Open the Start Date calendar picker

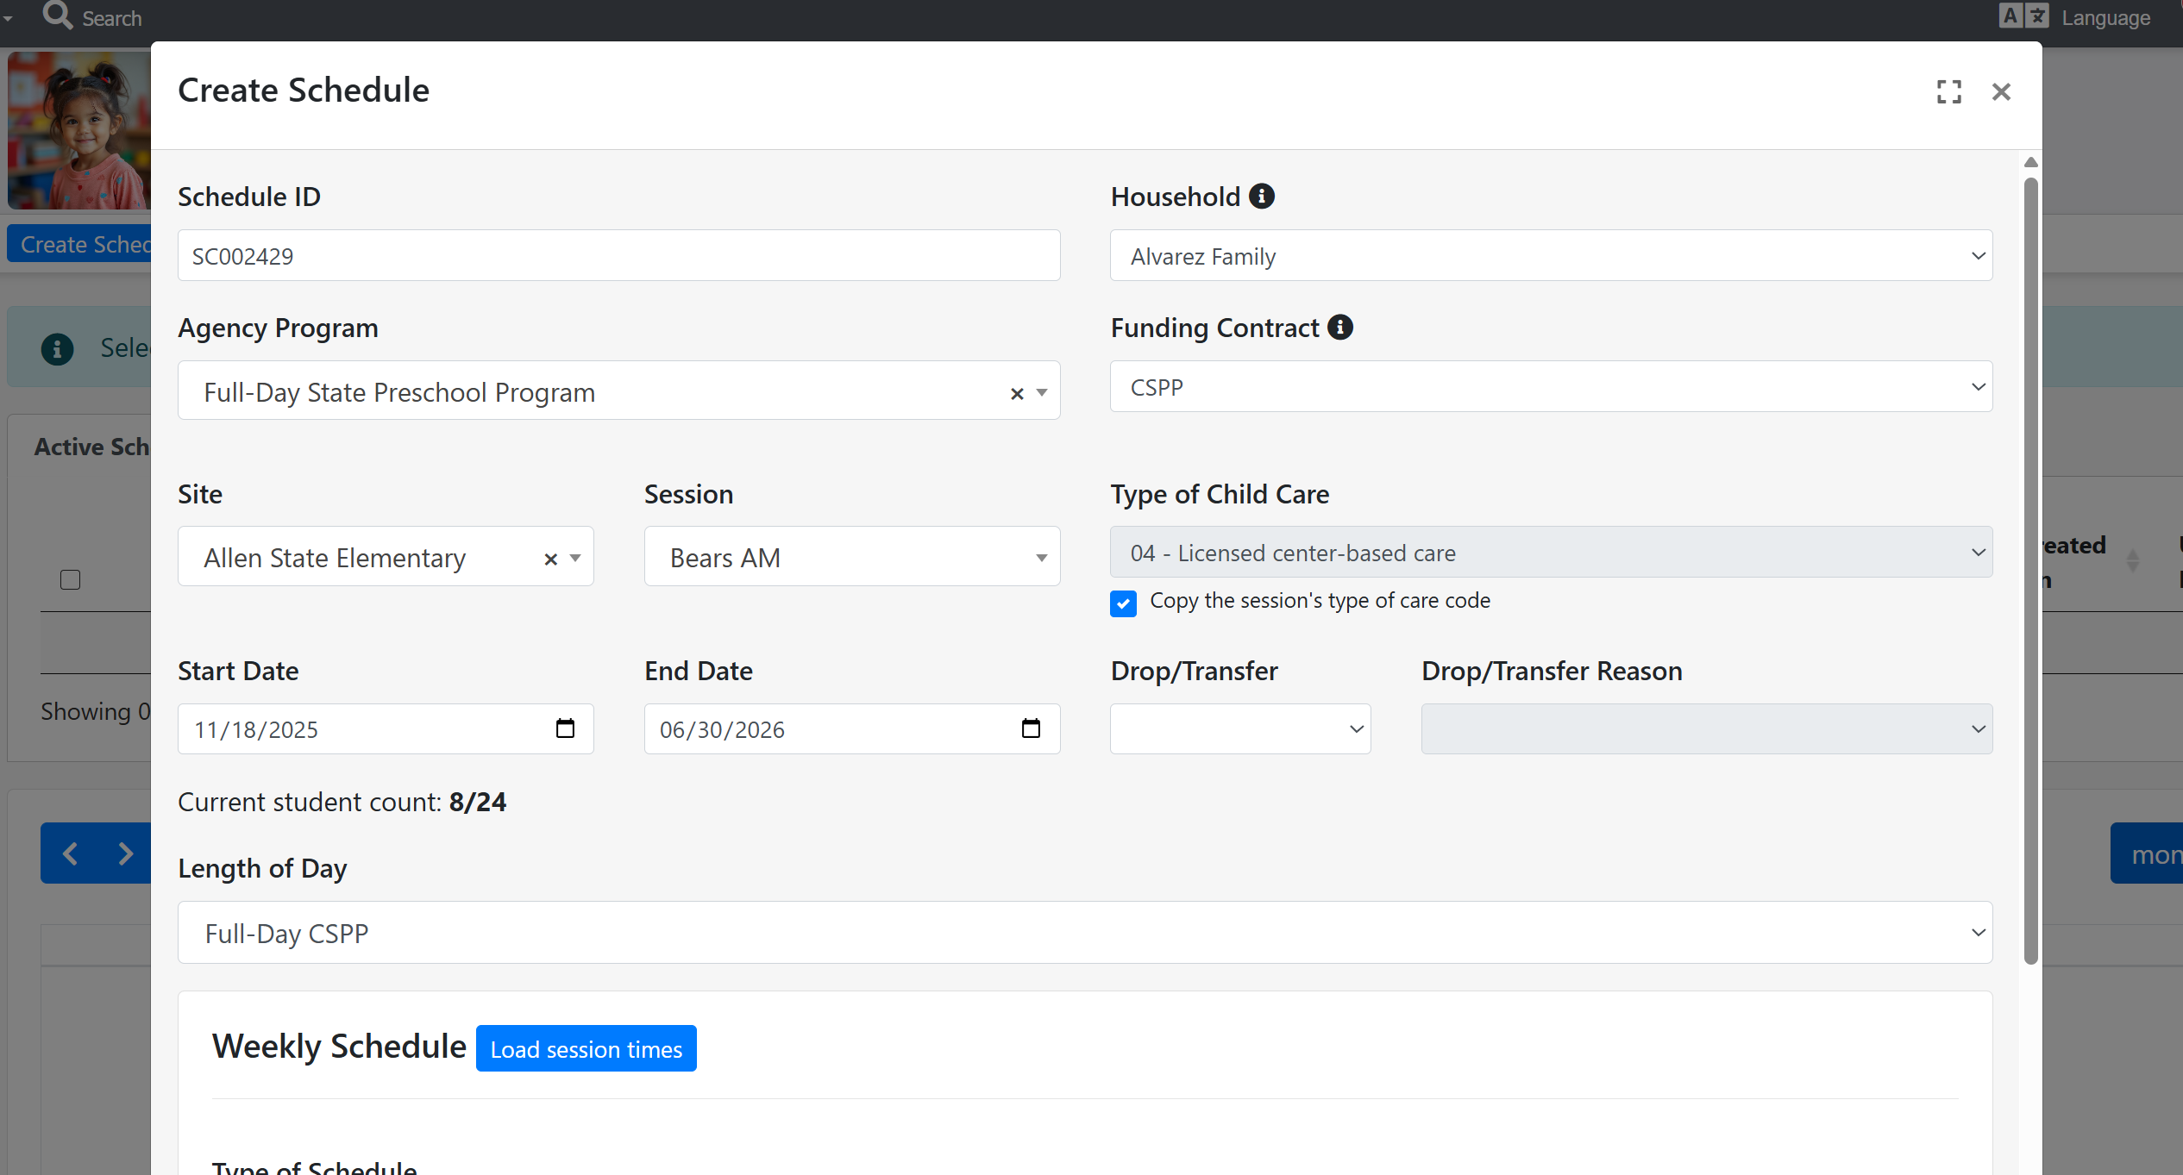point(565,729)
